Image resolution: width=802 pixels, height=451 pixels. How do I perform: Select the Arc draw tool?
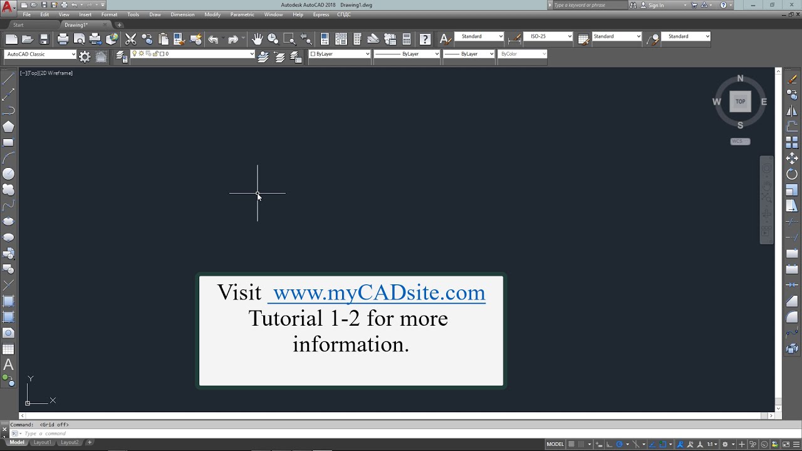coord(8,158)
